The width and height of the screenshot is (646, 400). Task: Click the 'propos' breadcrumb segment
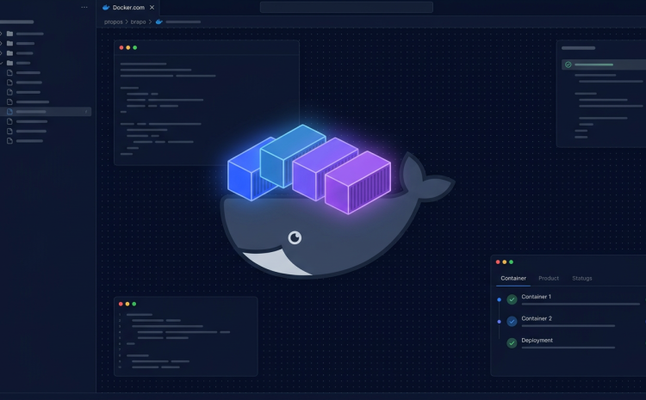(x=114, y=22)
